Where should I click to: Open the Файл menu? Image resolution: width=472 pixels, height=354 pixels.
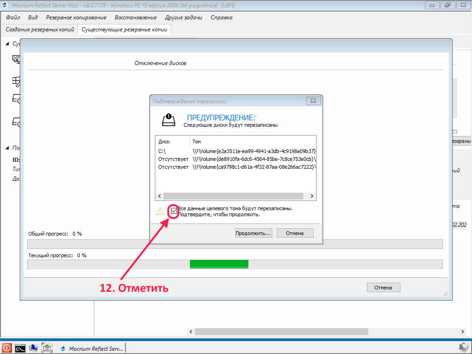click(13, 18)
